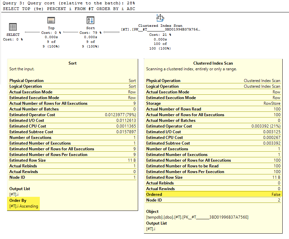
Task: Click the index name [#T].[PK__#T label under scan
Action: 160,29
